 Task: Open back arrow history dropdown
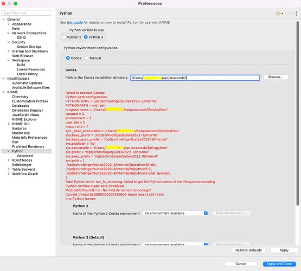(x=282, y=14)
